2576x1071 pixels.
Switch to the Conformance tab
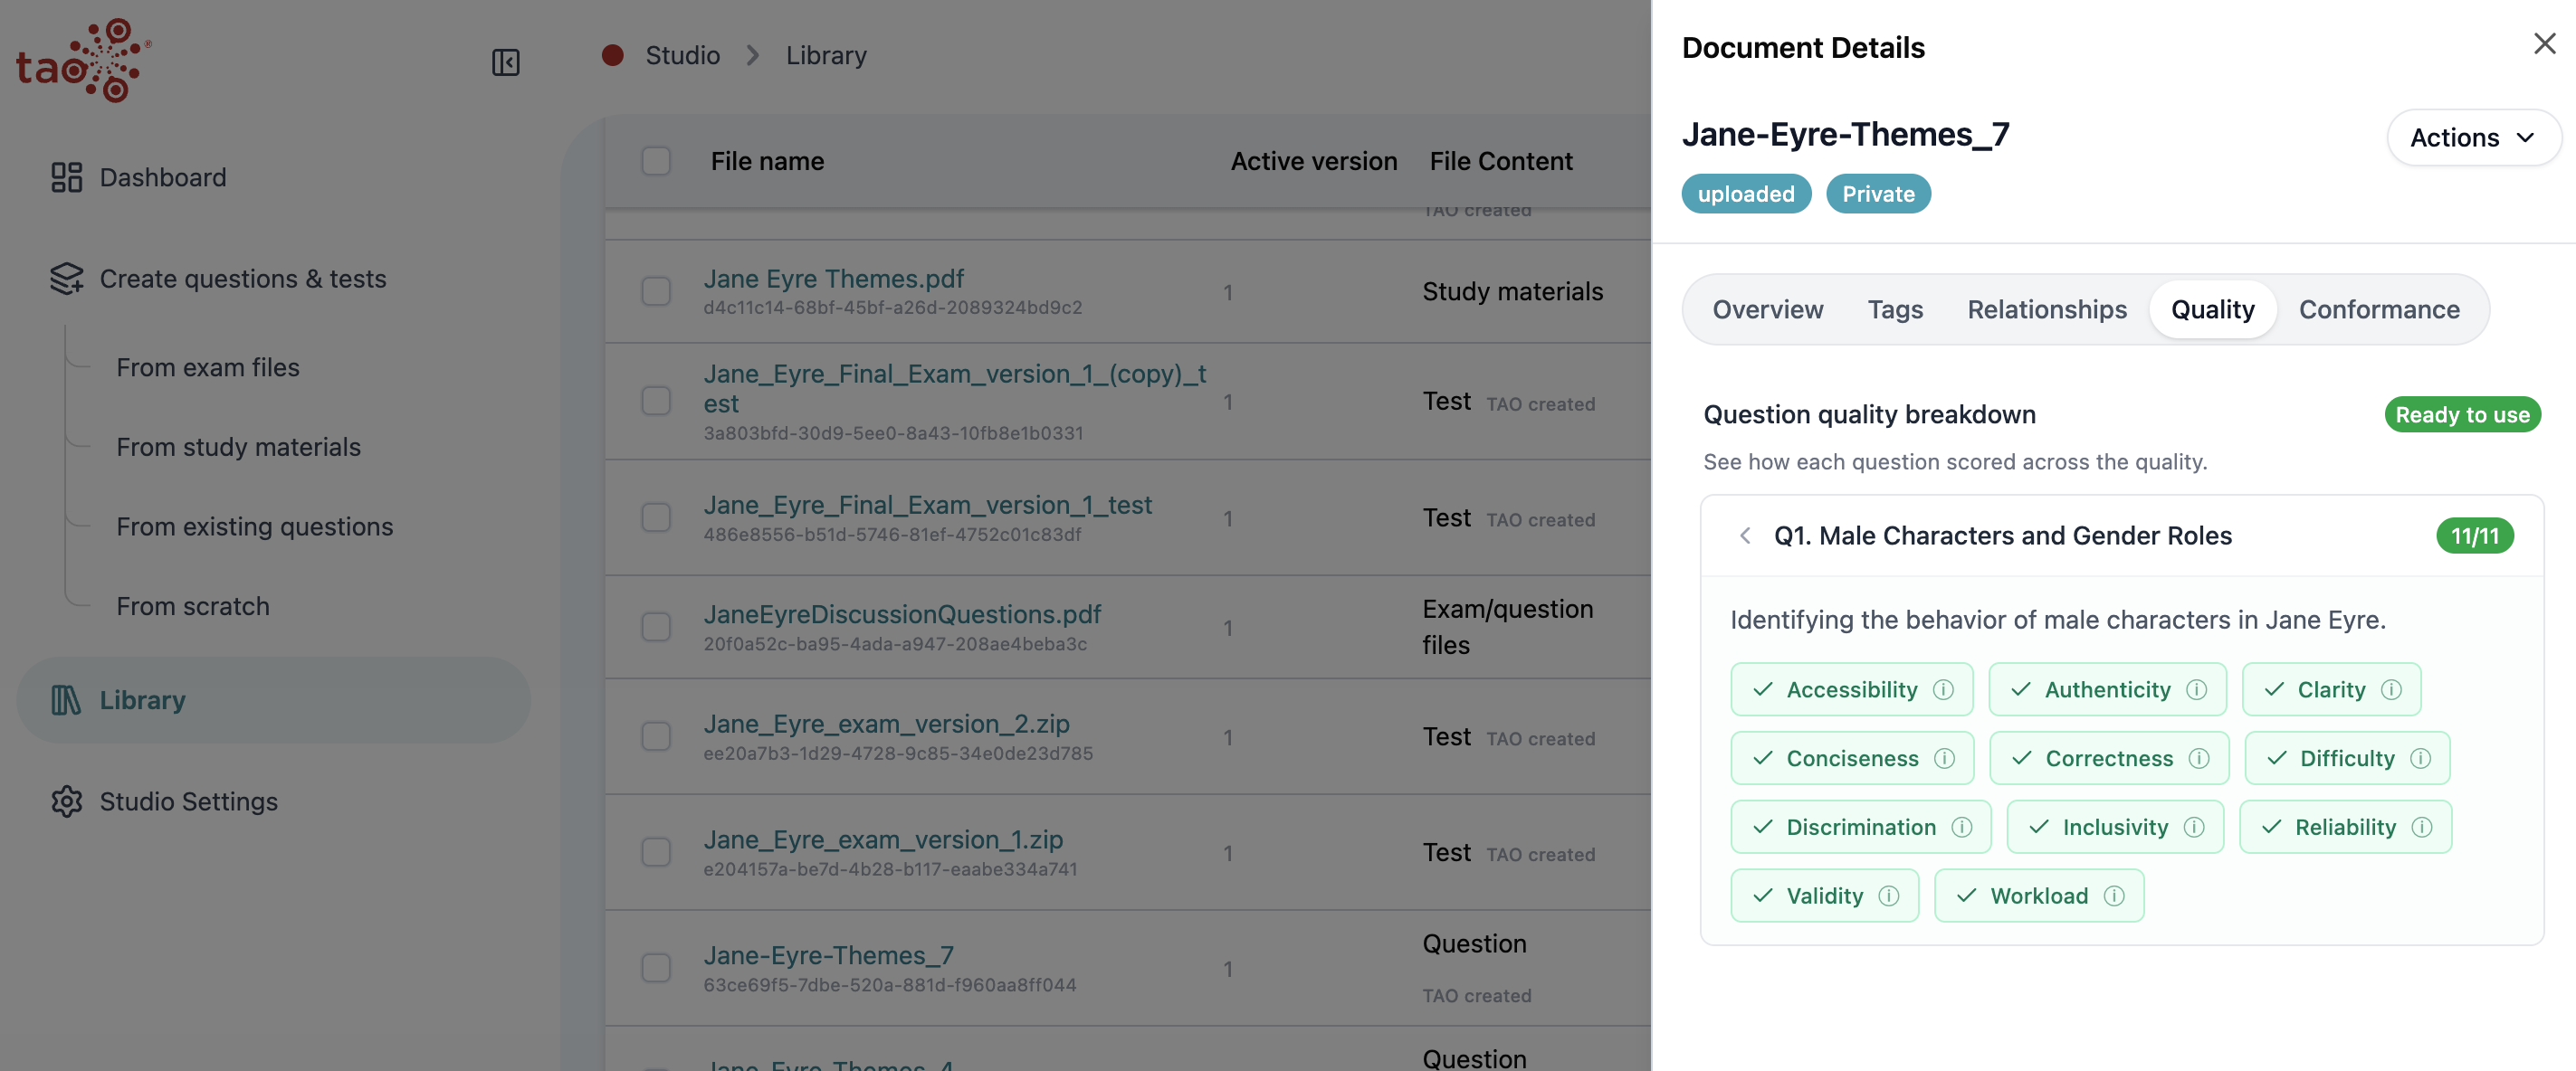[2379, 309]
